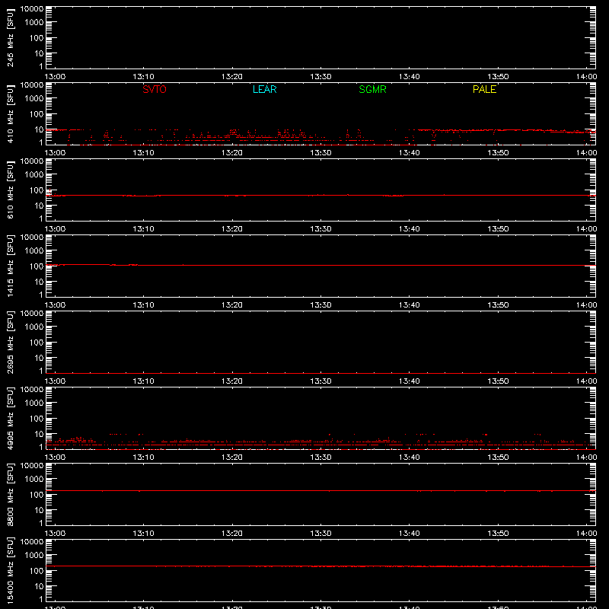The image size is (609, 609).
Task: Click 13:20 label below the 1415 MHz panel
Action: (x=232, y=305)
